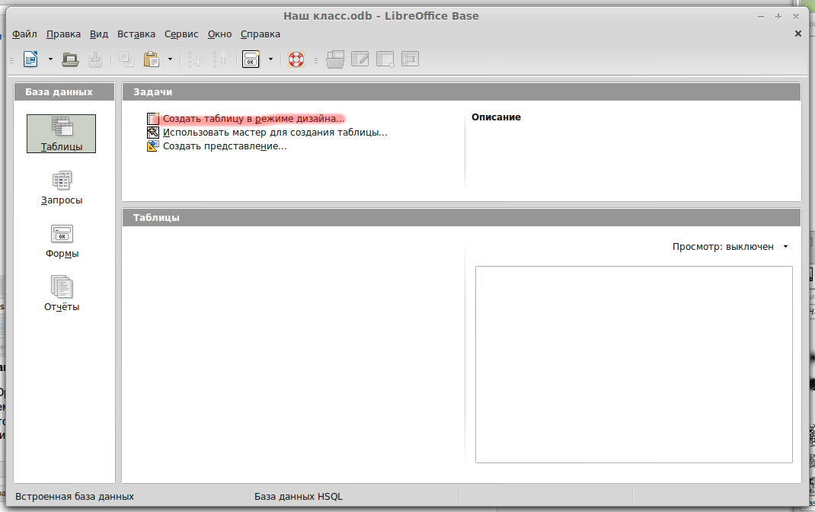Switch to the Queries section
815x512 pixels.
pos(62,187)
